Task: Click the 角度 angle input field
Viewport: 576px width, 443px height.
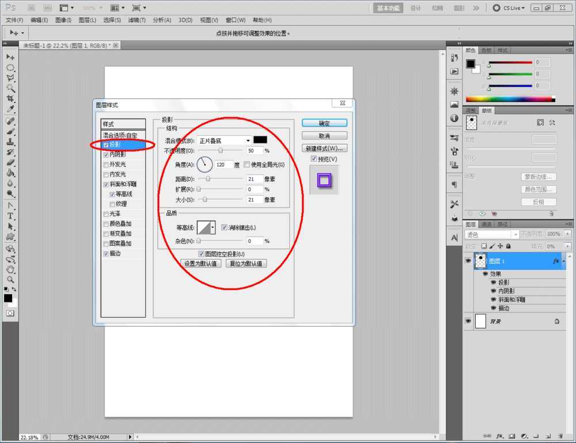Action: pyautogui.click(x=223, y=165)
